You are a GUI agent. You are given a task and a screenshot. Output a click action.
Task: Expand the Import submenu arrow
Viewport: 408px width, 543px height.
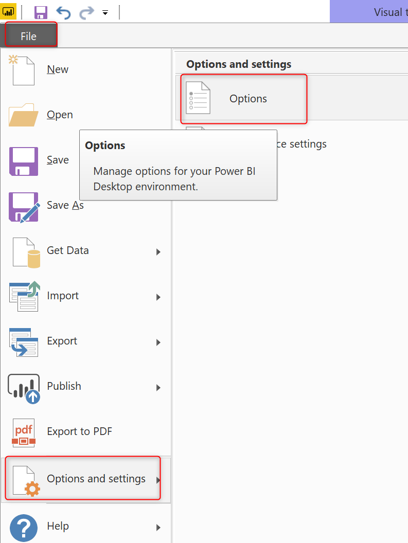point(158,297)
